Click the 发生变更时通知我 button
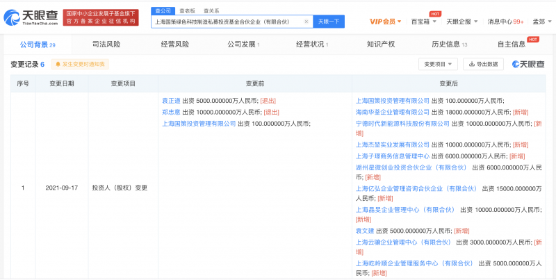Image resolution: width=556 pixels, height=280 pixels. (x=80, y=64)
